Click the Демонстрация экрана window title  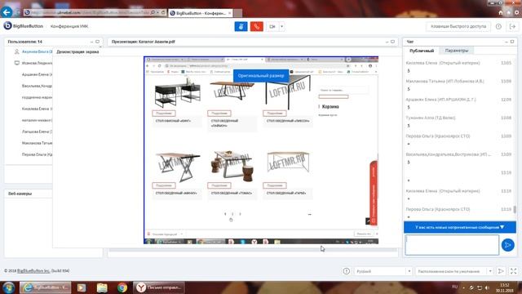click(77, 51)
